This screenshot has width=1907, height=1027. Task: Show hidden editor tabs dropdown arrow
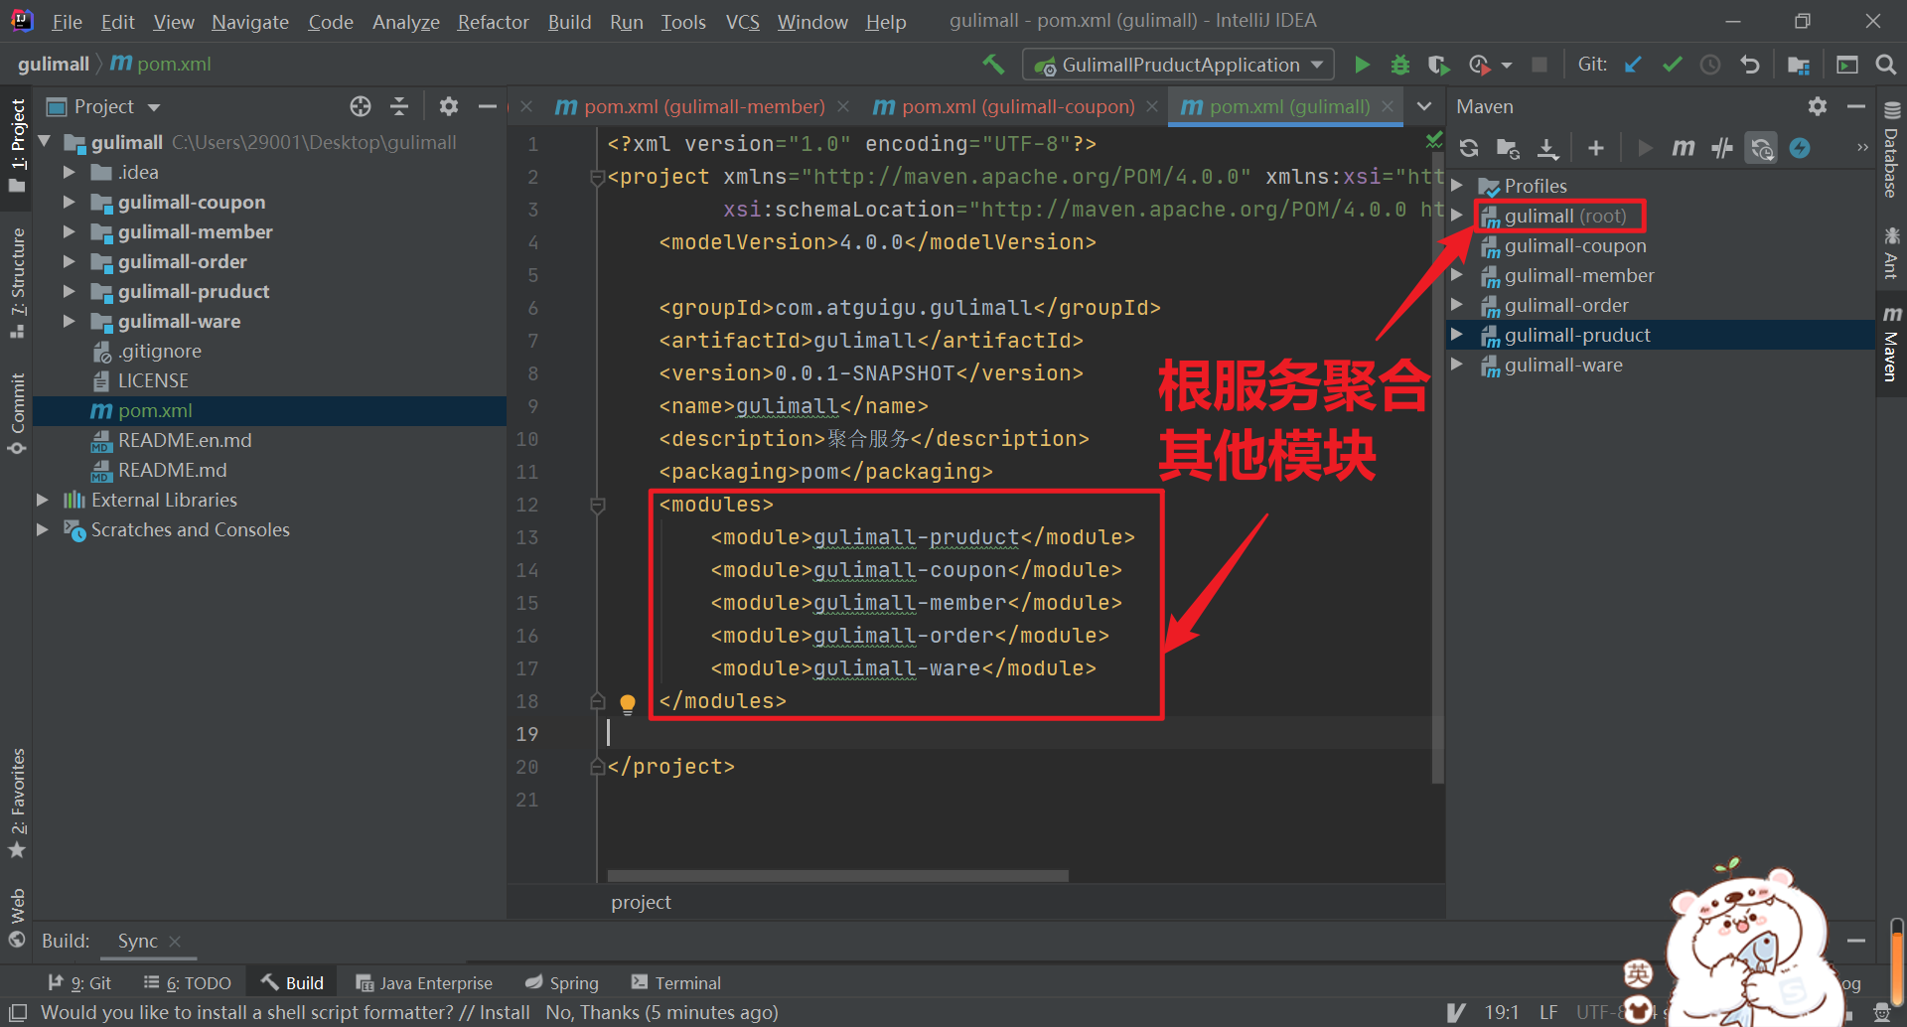(x=1424, y=106)
